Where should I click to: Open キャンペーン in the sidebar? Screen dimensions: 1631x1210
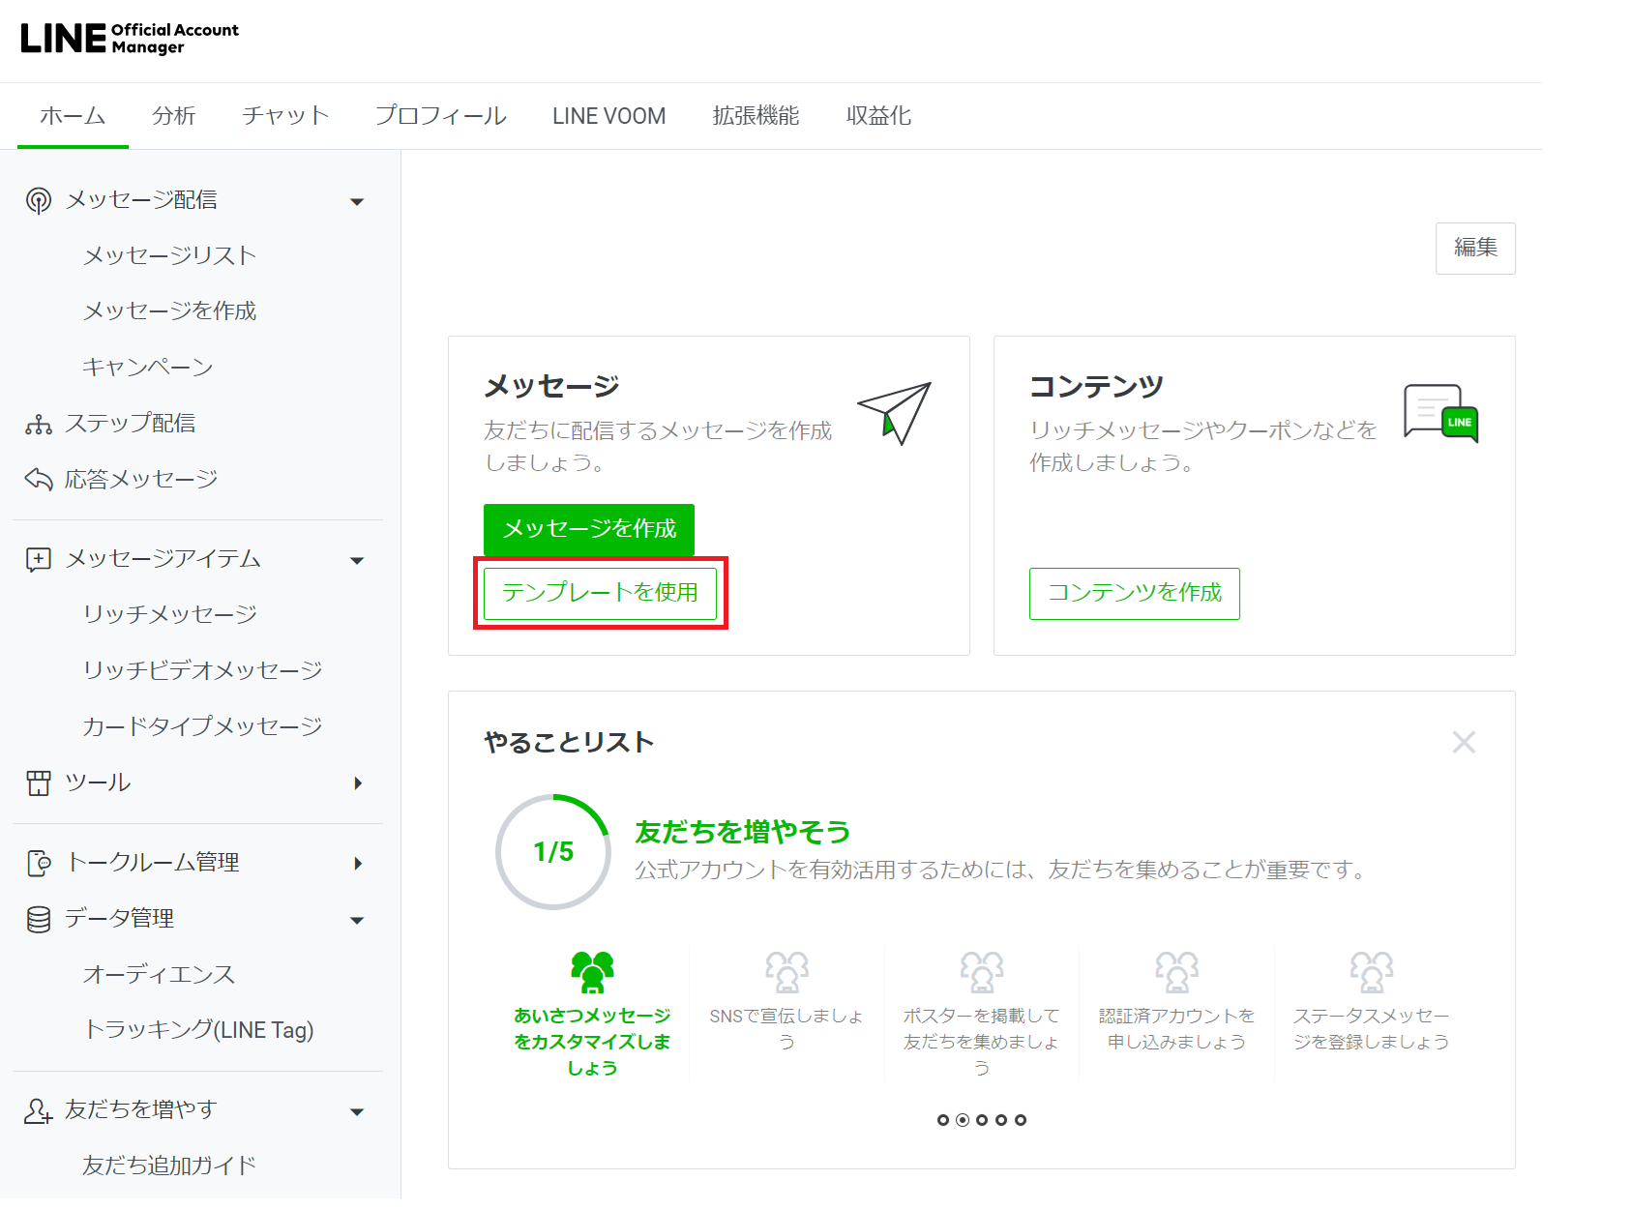point(148,368)
